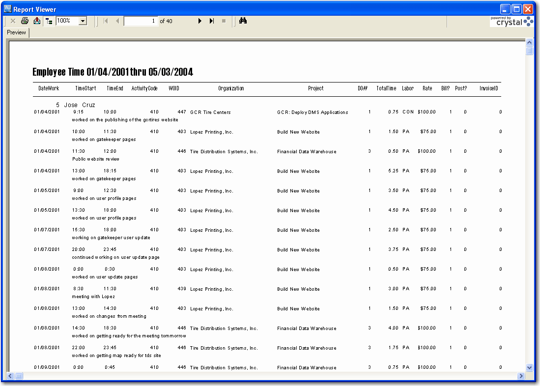Screen dimensions: 540x386
Task: Click the ActivityCode column header
Action: click(x=144, y=88)
